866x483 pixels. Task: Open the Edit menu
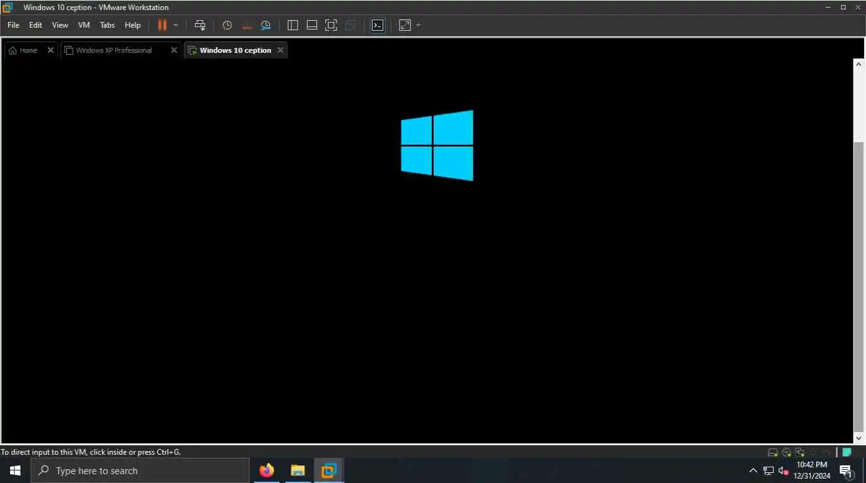coord(35,25)
